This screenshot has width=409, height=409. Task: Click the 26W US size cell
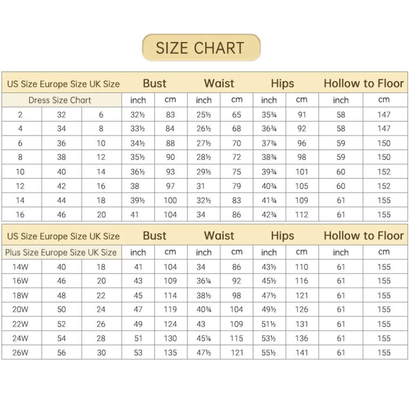tap(20, 353)
